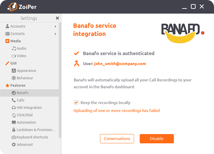214x154 pixels.
Task: Click the Accounts person icon
Action: coord(7,26)
